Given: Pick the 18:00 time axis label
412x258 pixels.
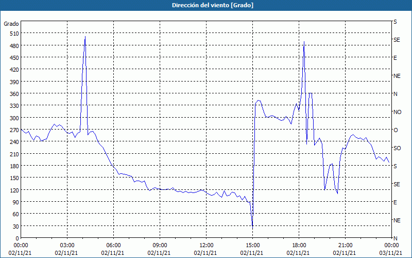Looking at the screenshot, I should [299, 246].
